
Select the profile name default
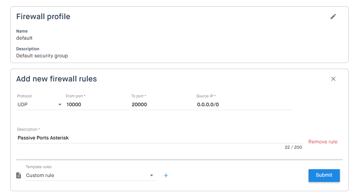coord(24,38)
